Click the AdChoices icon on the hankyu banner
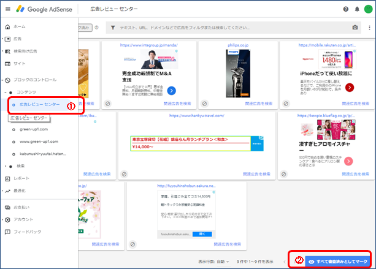This screenshot has height=269, width=376. click(261, 138)
